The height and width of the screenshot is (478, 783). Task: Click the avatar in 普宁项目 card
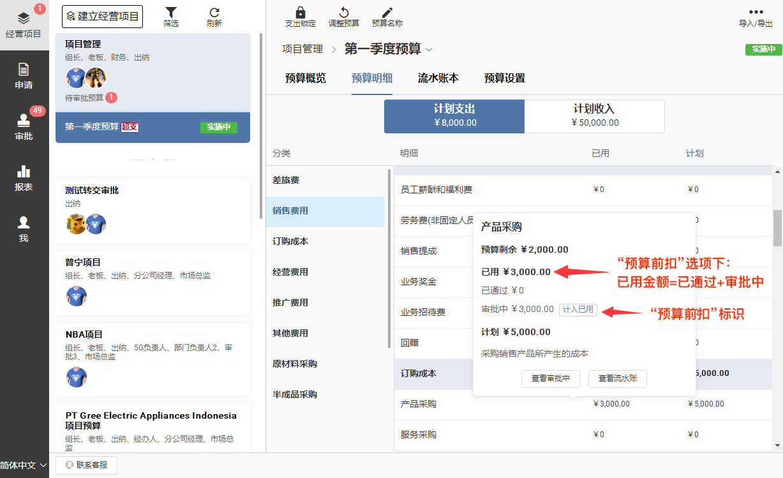tap(77, 296)
